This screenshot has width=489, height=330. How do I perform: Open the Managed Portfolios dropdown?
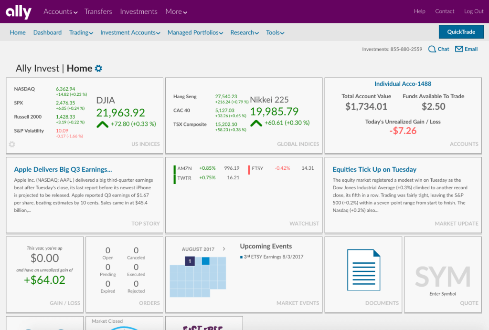(195, 32)
